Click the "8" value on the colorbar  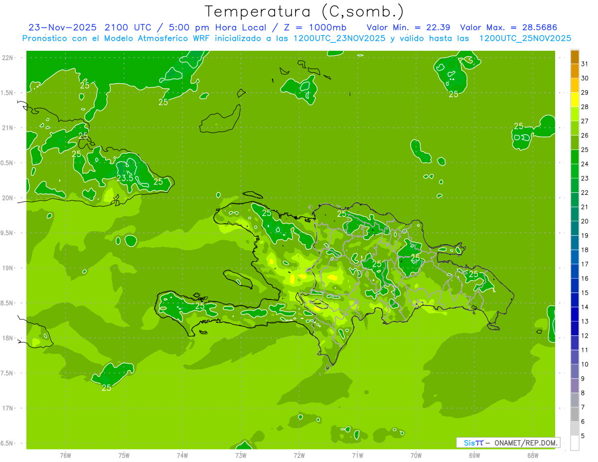pos(583,393)
